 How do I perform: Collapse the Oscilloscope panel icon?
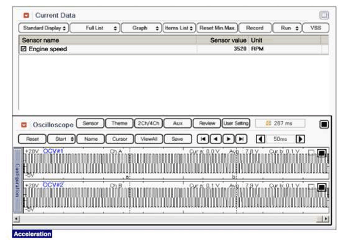pos(24,124)
